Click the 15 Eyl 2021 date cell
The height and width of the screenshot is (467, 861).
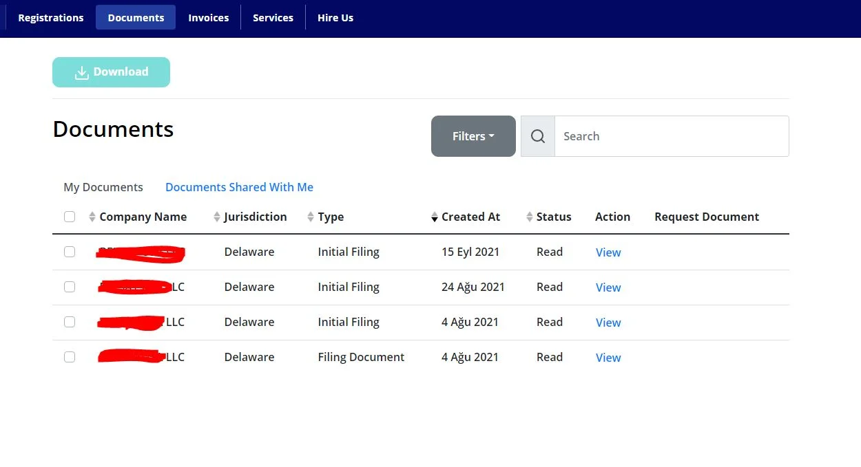(x=470, y=252)
